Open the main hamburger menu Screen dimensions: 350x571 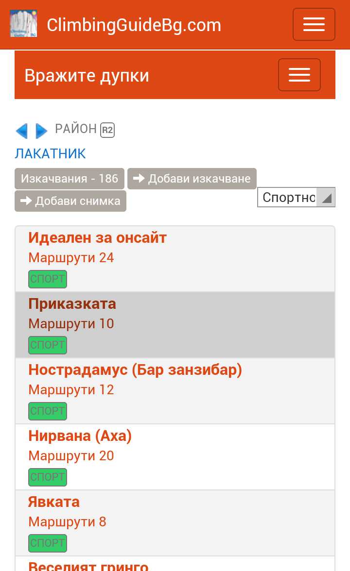click(x=314, y=24)
